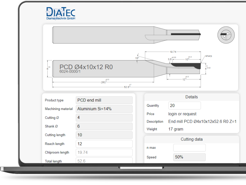Viewport: 246px width, 185px height.
Task: Click the Chiproom length field showing 19.74
Action: [x=104, y=152]
